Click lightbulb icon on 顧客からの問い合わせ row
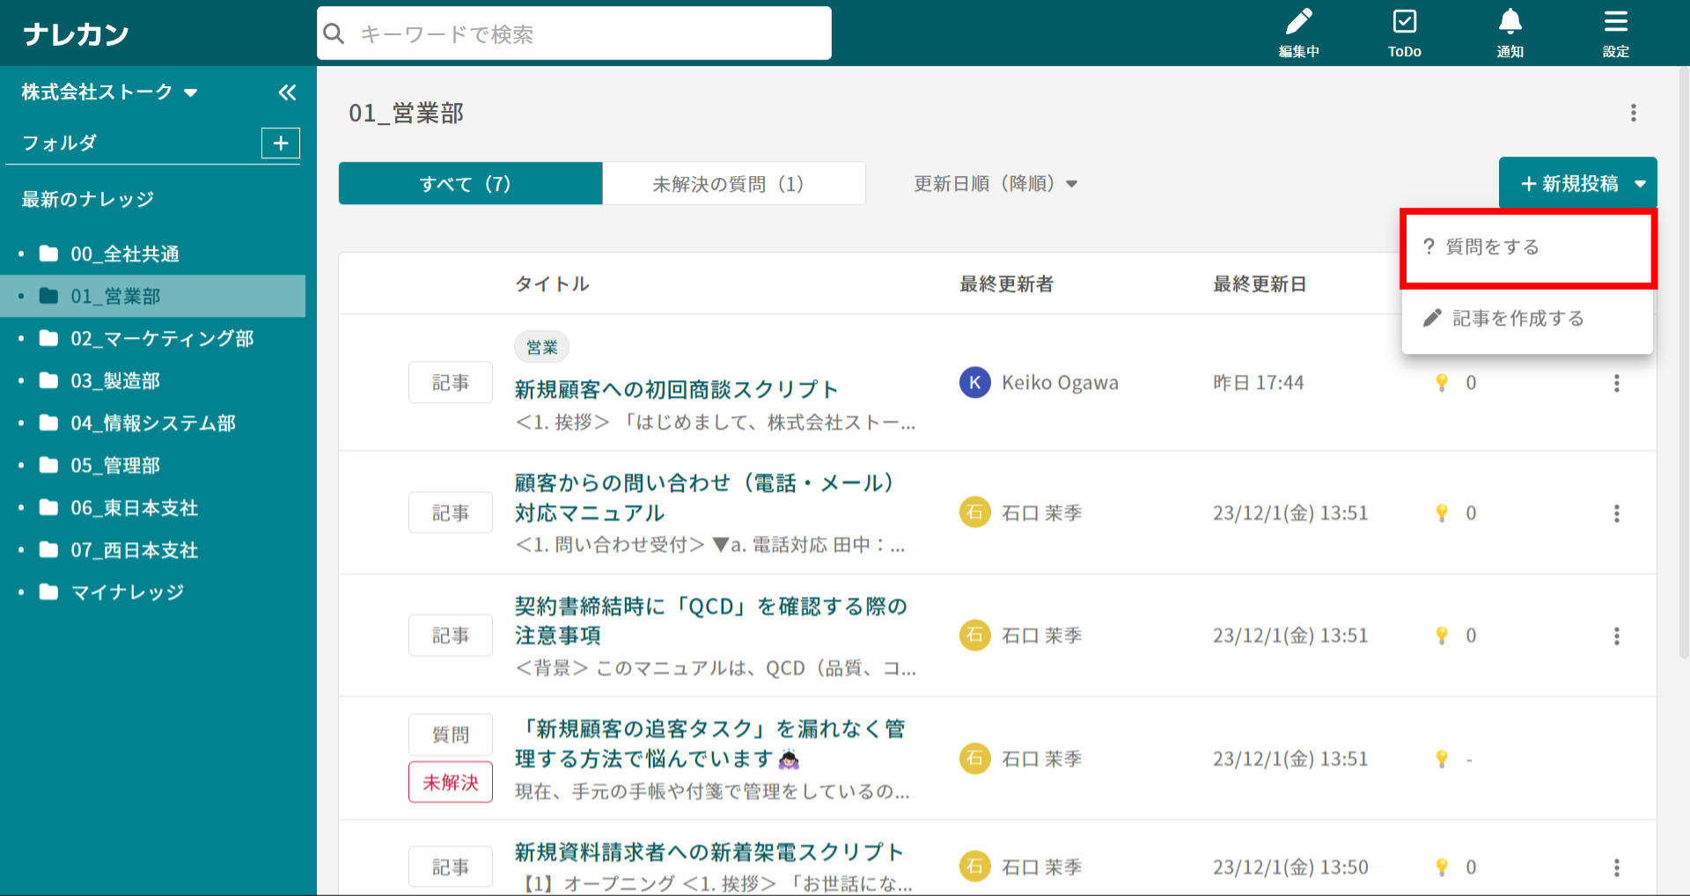Viewport: 1690px width, 896px height. point(1442,513)
